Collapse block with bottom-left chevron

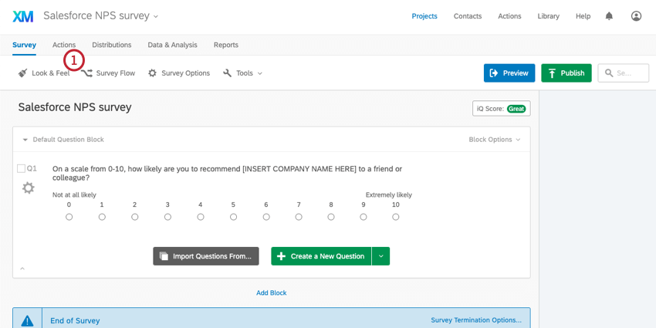pos(22,269)
